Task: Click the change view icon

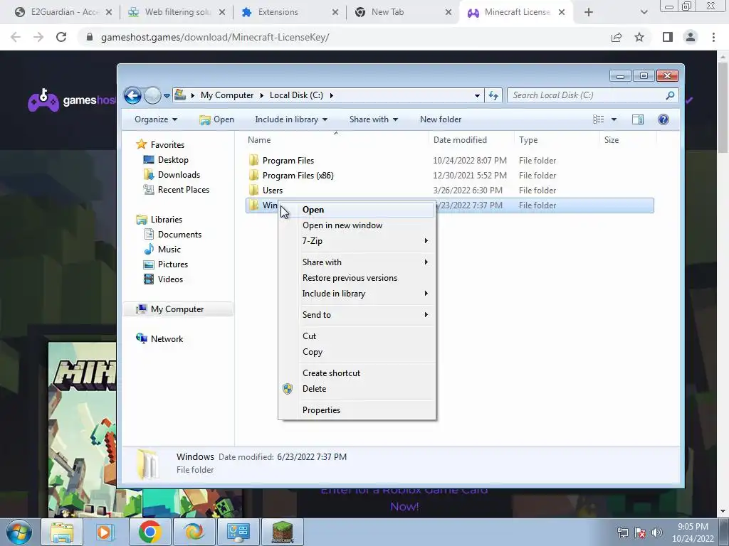Action: (x=598, y=119)
